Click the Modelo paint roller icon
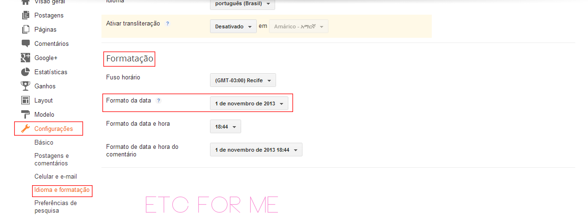 coord(25,114)
